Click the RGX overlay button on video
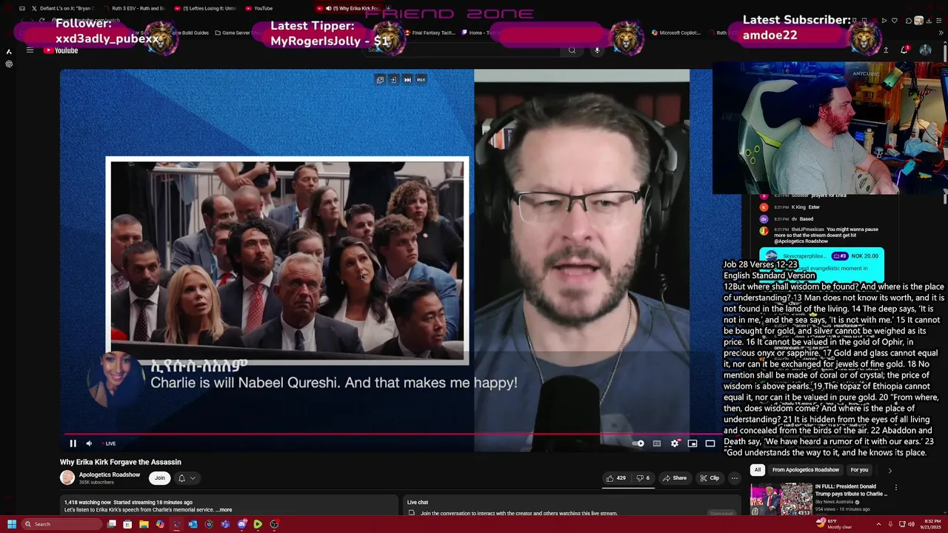 tap(421, 80)
